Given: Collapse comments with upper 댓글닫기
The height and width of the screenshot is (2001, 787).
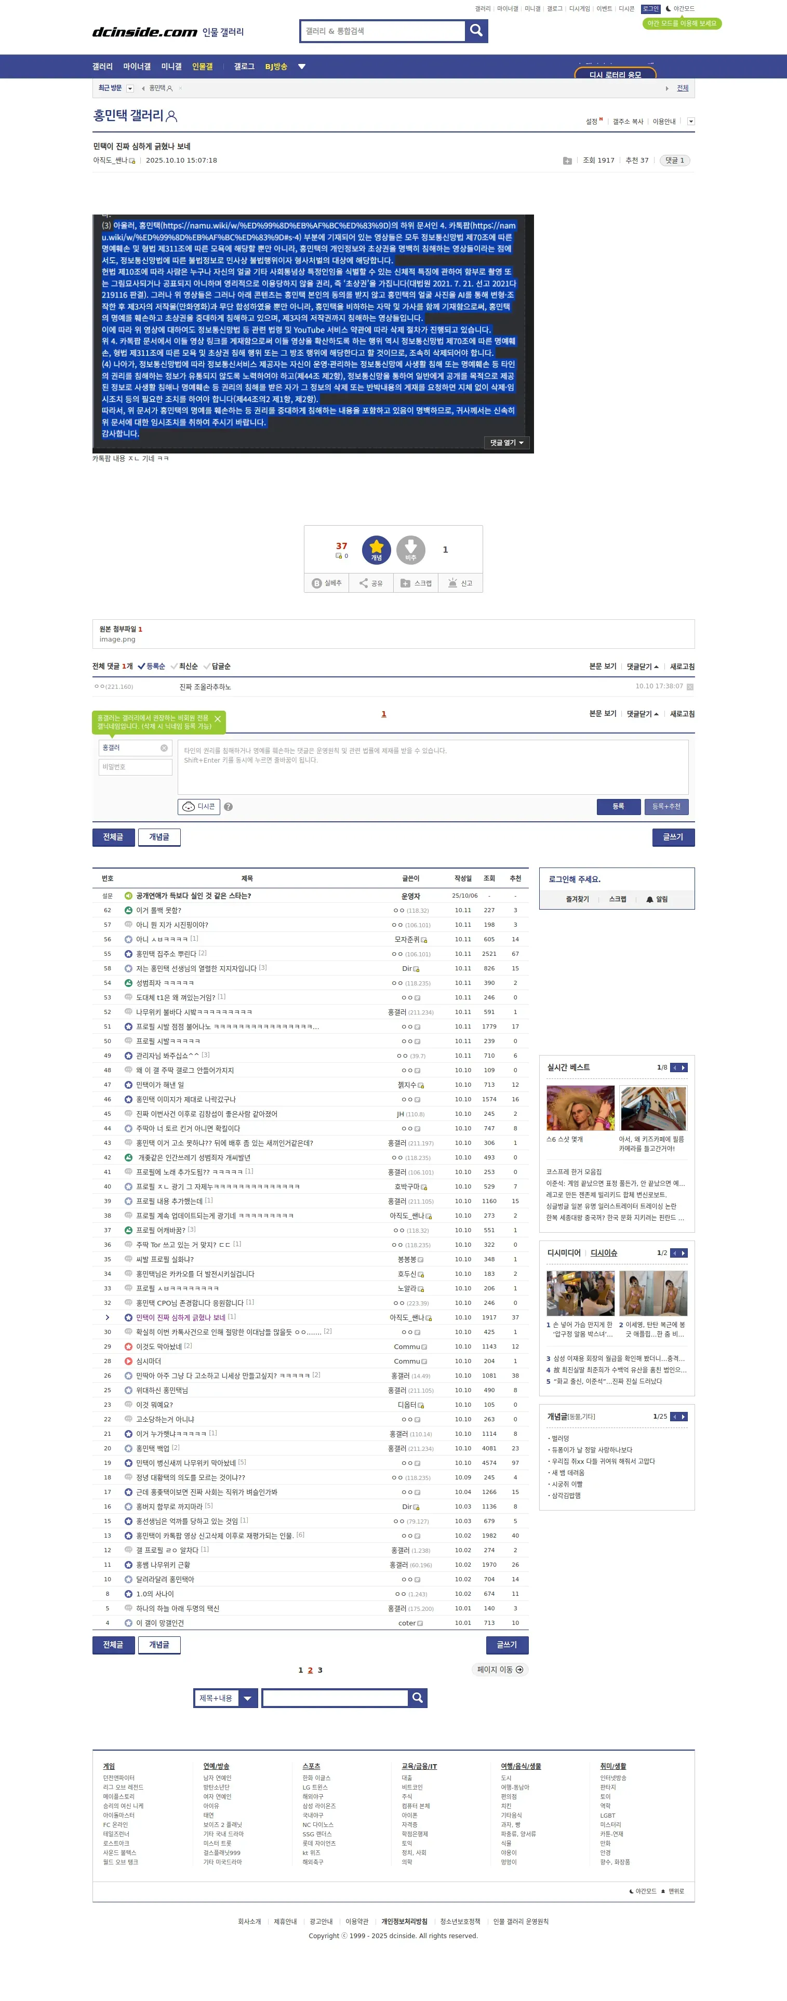Looking at the screenshot, I should point(643,666).
